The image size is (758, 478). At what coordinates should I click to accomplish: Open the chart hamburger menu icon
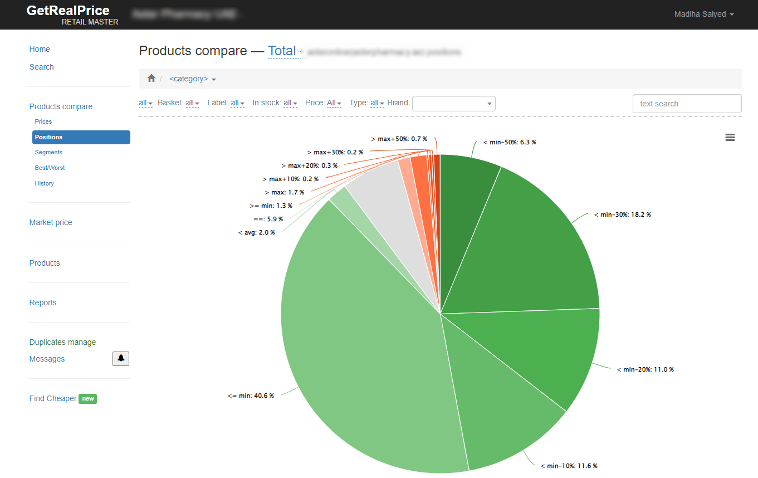pos(730,138)
